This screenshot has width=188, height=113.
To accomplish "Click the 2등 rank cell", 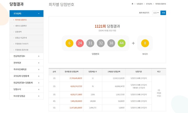I will point(54,86).
